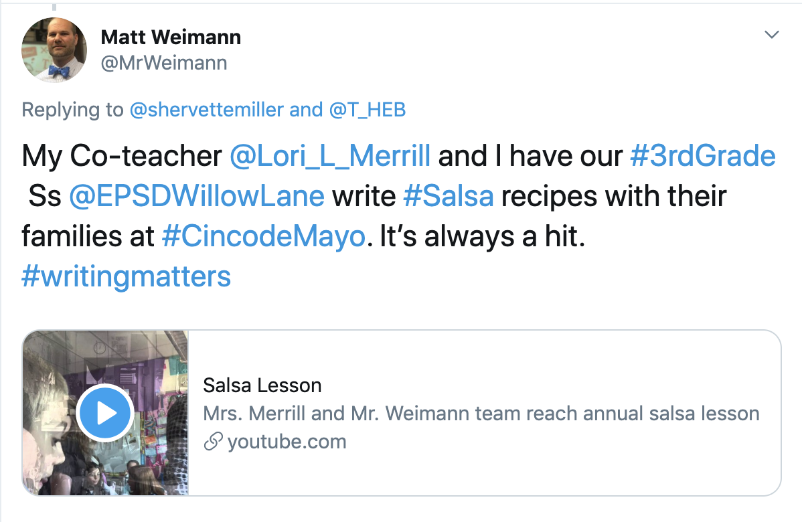
Task: Click Matt Weimann's profile avatar
Action: (54, 50)
